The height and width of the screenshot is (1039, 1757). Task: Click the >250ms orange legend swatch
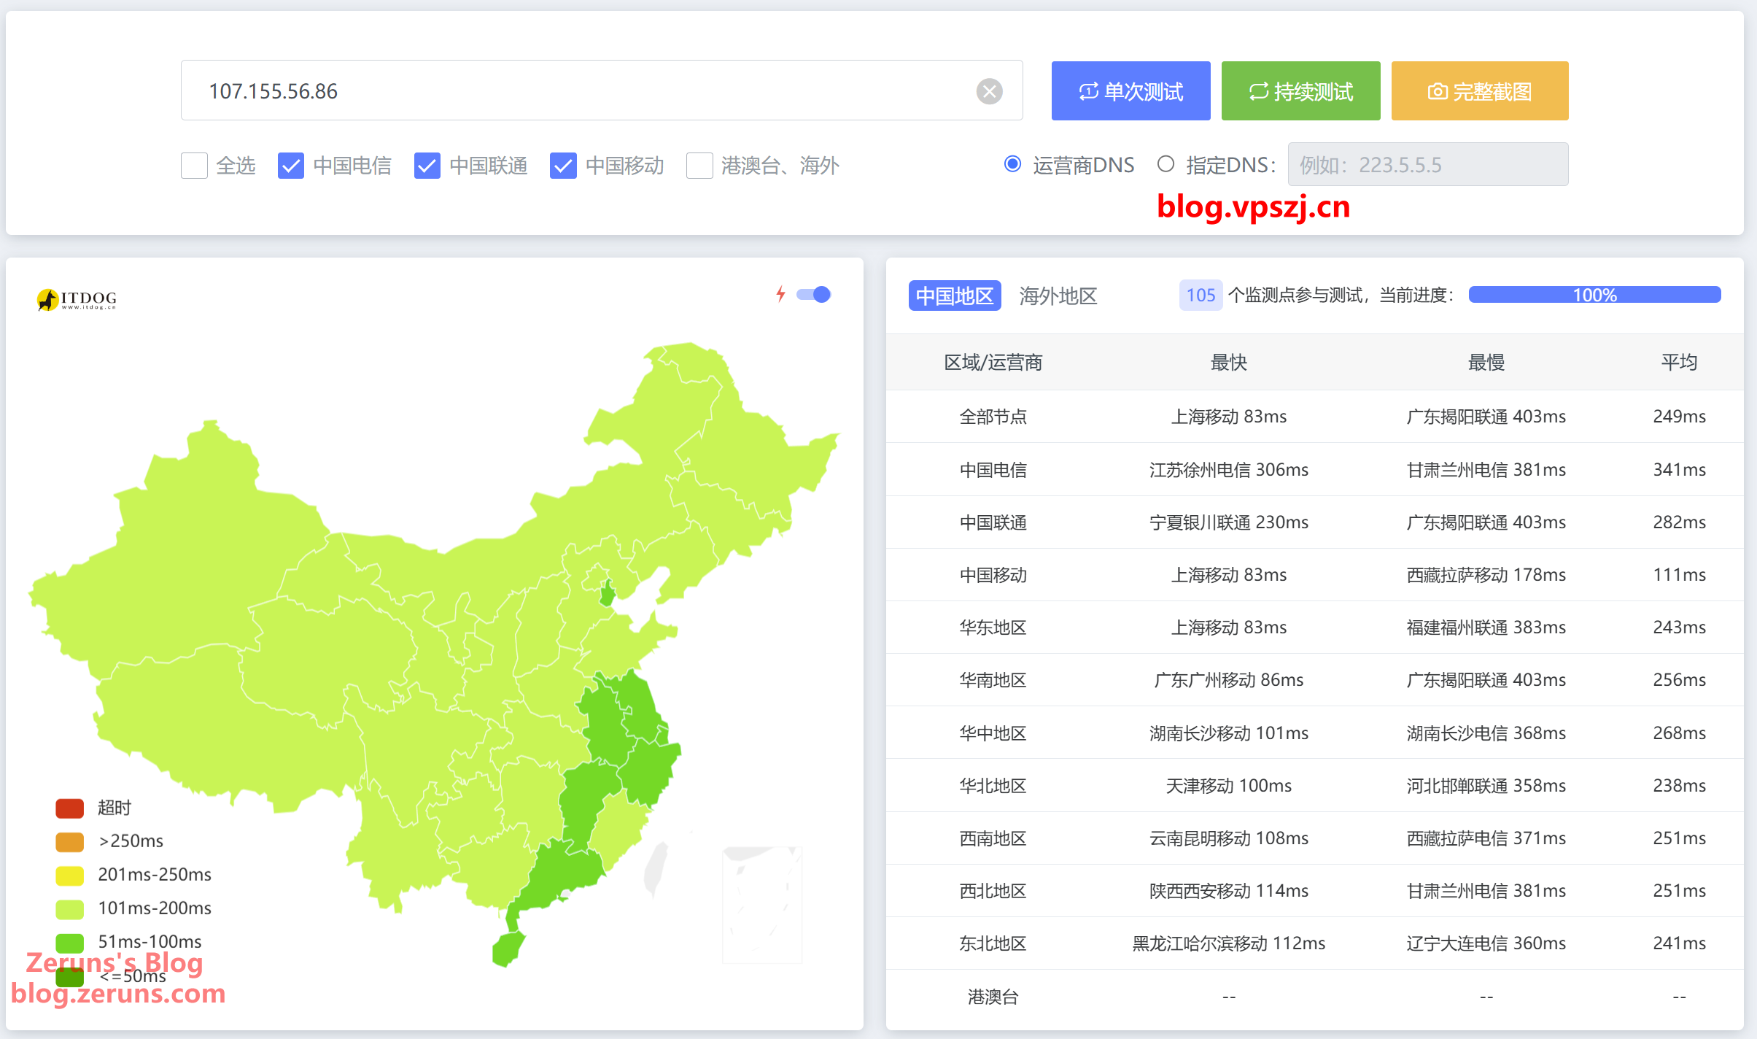[x=70, y=841]
